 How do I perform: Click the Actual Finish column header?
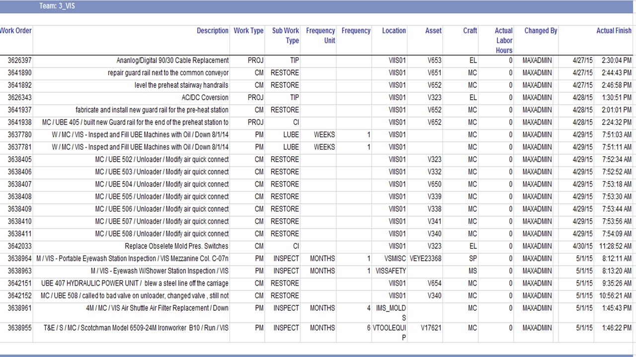(614, 31)
